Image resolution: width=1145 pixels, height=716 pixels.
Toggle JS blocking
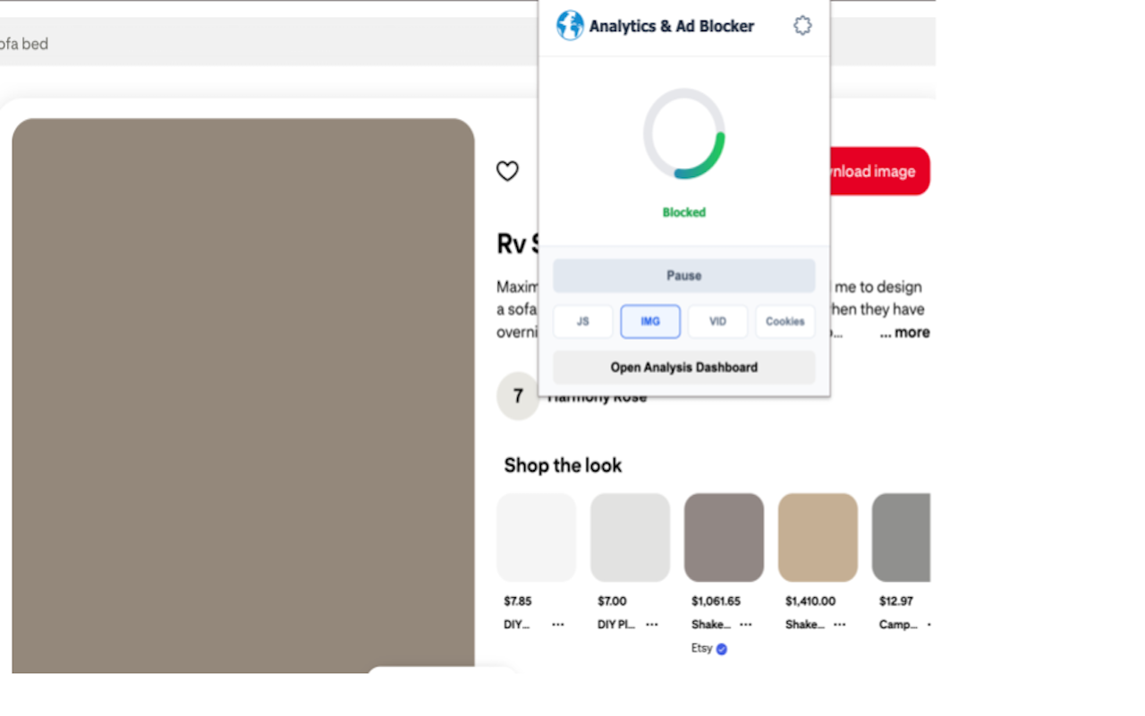[x=583, y=321]
